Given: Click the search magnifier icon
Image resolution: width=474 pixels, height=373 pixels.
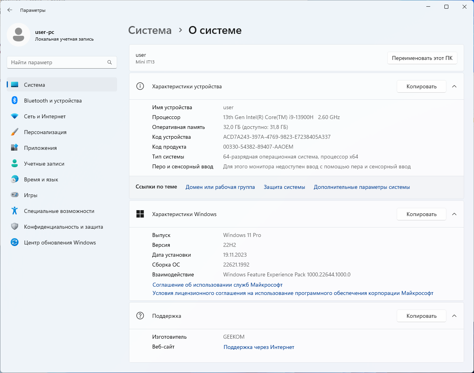Looking at the screenshot, I should point(110,62).
